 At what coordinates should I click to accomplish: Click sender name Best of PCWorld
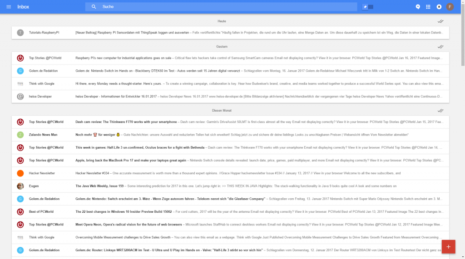41,211
